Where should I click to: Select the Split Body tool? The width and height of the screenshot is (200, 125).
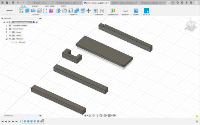(82, 11)
